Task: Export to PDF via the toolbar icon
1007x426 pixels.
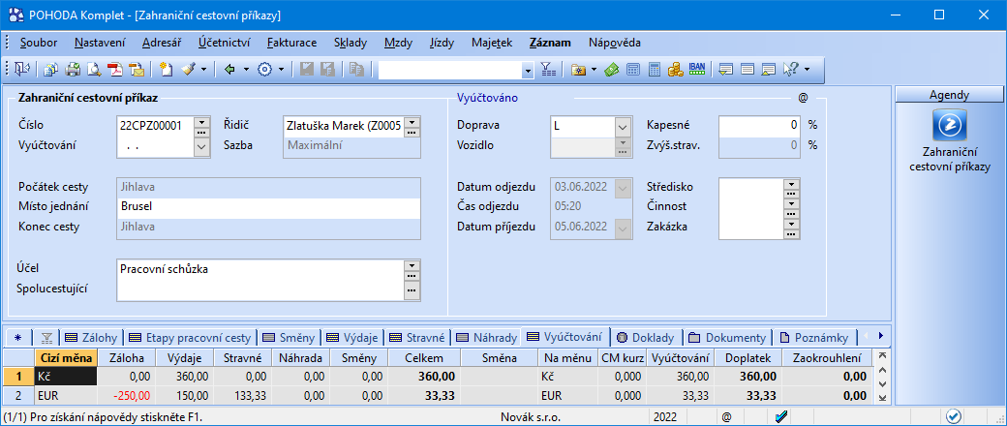Action: click(115, 70)
